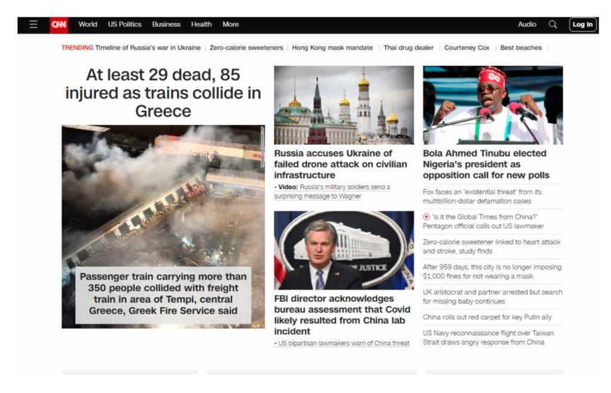The height and width of the screenshot is (393, 611).
Task: Open the FBI director Covid story
Action: tap(342, 314)
